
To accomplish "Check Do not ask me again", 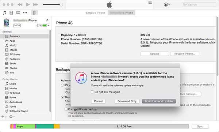I will click(x=92, y=92).
